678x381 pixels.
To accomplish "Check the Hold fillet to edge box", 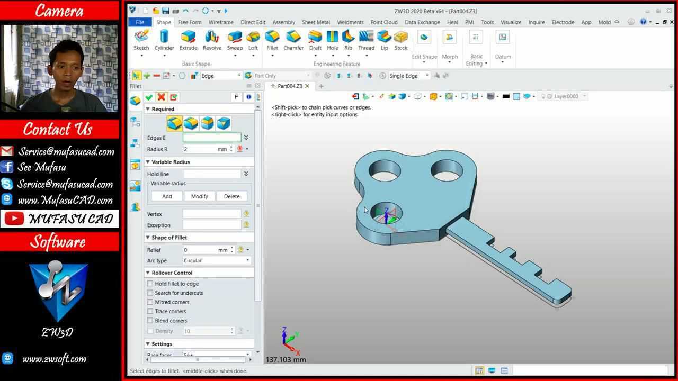I will [150, 283].
